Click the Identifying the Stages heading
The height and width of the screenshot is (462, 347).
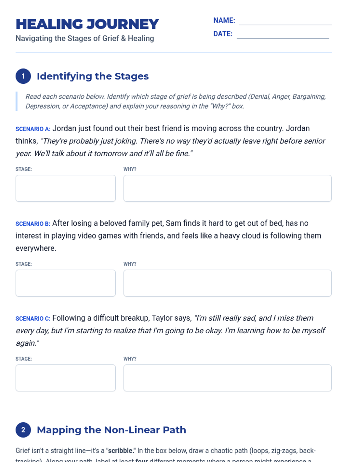(93, 76)
